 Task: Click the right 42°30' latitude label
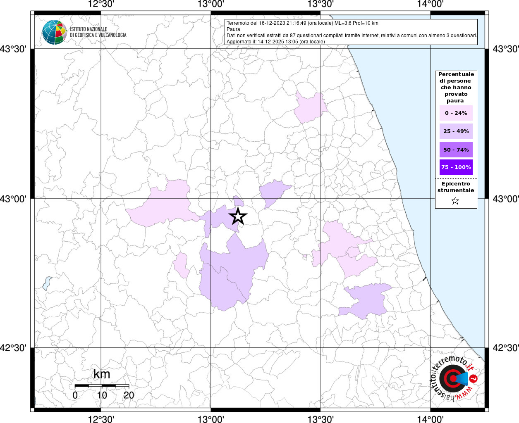(x=506, y=348)
